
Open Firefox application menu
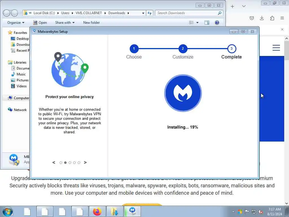(282, 18)
